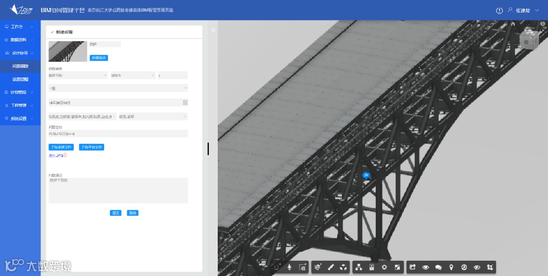Select the measure ruler tool

(331, 268)
